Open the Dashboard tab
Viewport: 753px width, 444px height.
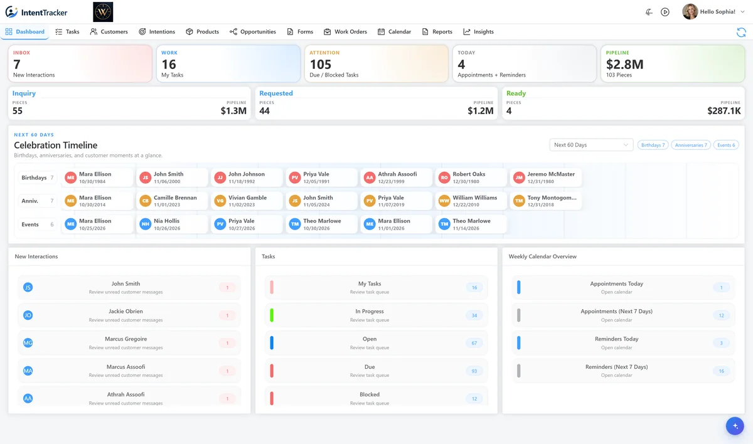point(25,31)
